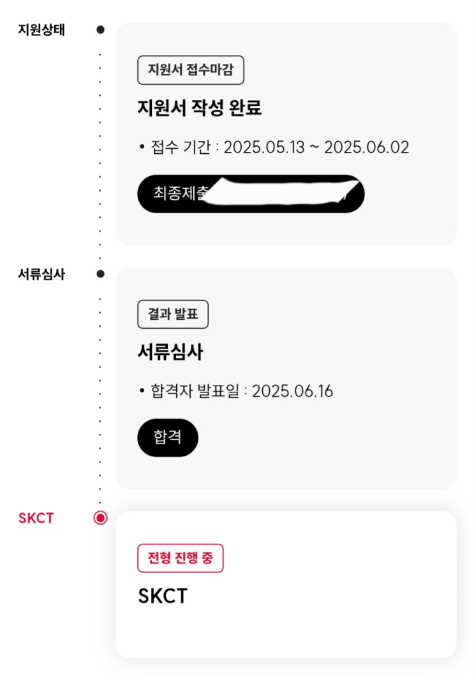Viewport: 474px width, 681px height.
Task: Select the 지원서 작성 완료 heading
Action: pyautogui.click(x=199, y=108)
